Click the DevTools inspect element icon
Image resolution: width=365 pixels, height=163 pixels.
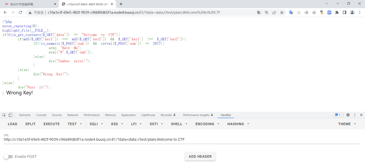coord(4,115)
